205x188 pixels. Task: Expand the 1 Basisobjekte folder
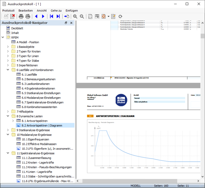tap(8, 47)
